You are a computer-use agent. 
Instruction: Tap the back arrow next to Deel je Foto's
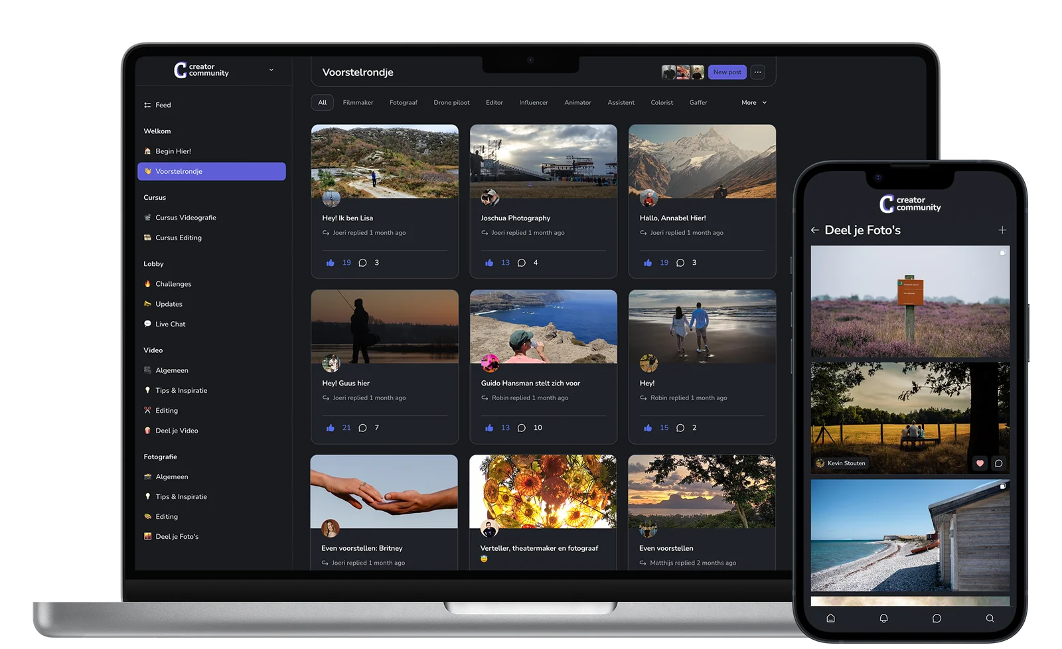click(x=814, y=230)
